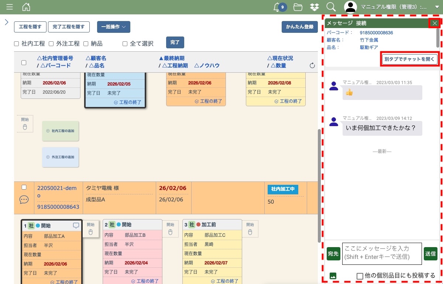443x284 pixels.
Task: Click the refresh icon in table header
Action: point(312,66)
